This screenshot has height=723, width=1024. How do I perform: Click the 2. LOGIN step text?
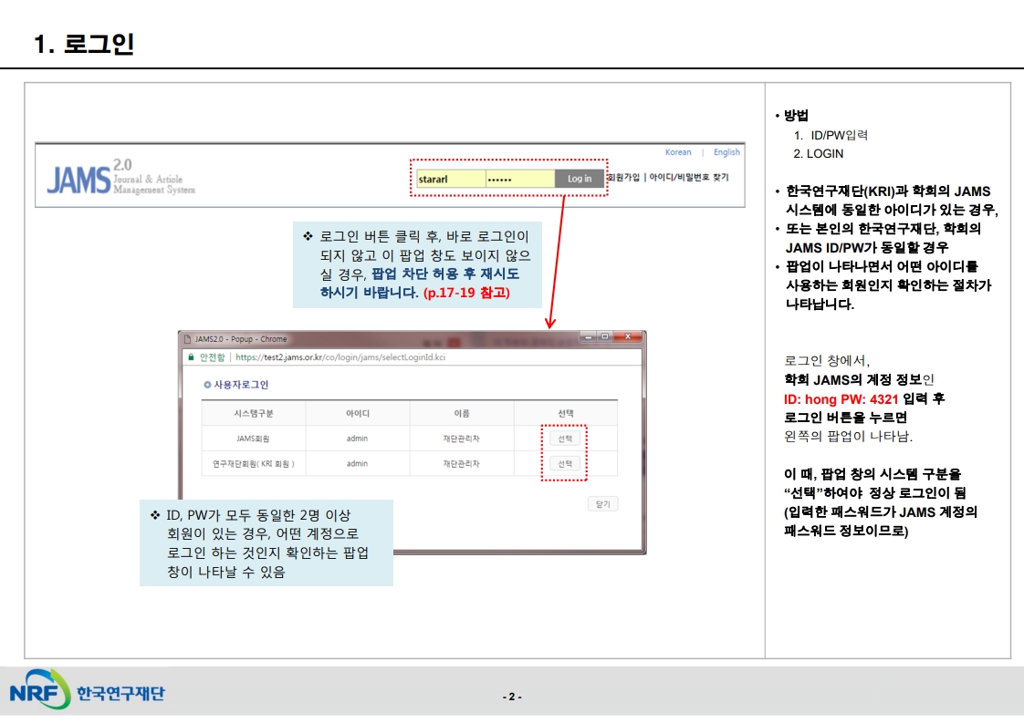pyautogui.click(x=819, y=154)
